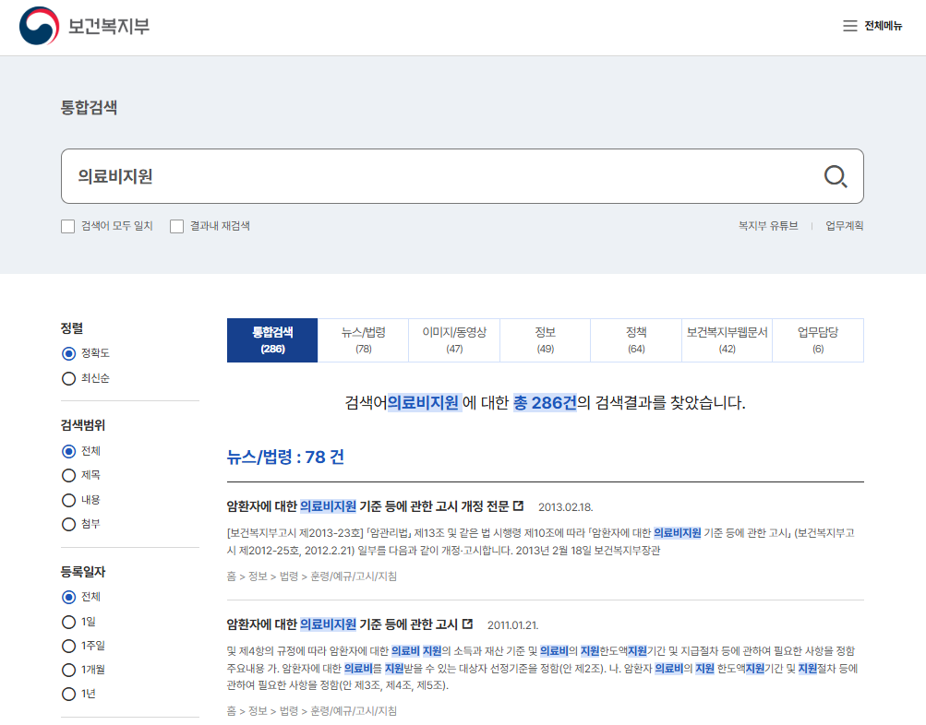Open the 복지부 유튜브 link
This screenshot has width=926, height=725.
(x=770, y=225)
